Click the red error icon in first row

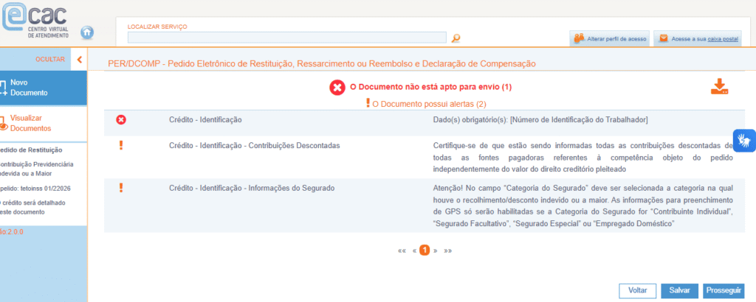point(121,119)
